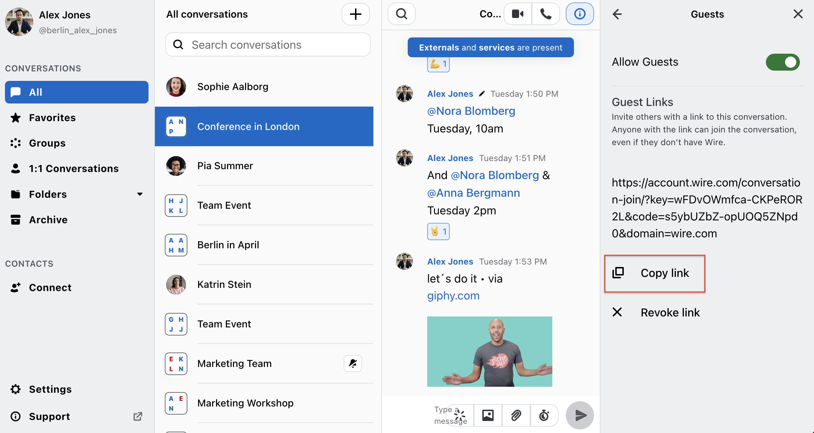Viewport: 814px width, 433px height.
Task: Click the rock-on hand reaction pill
Action: point(438,232)
